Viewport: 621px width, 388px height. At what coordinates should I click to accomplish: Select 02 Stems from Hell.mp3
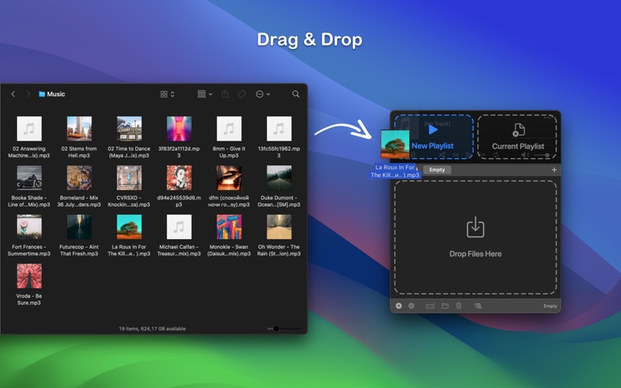79,137
